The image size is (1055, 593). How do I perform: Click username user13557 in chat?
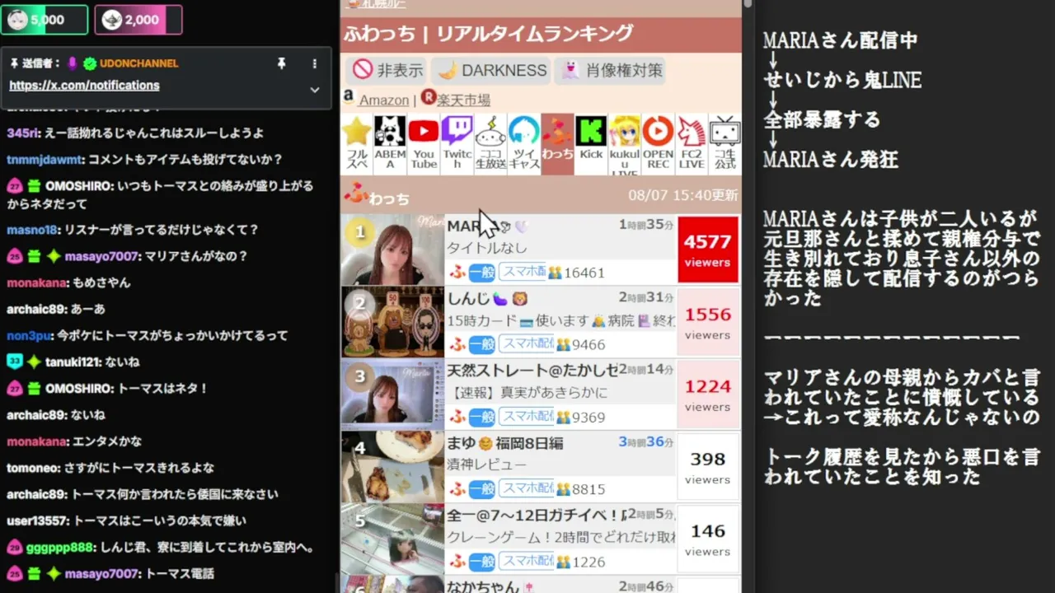click(x=37, y=521)
